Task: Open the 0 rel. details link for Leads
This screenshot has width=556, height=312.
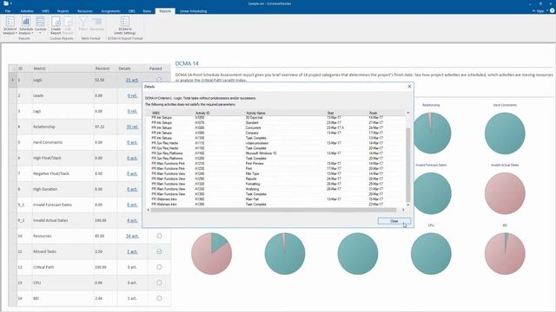Action: pos(132,95)
